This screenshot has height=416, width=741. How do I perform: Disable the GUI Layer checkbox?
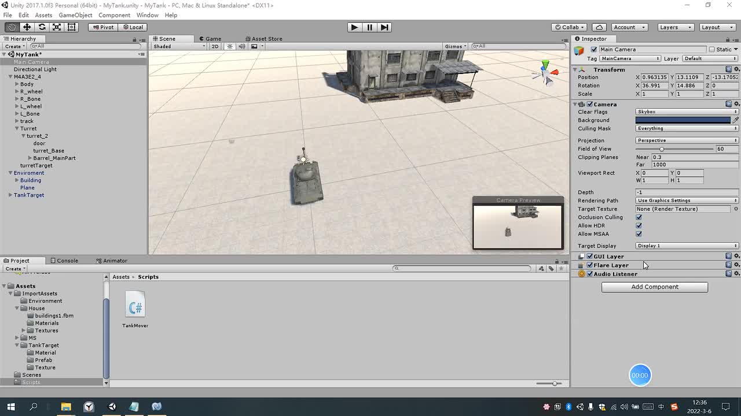point(589,257)
